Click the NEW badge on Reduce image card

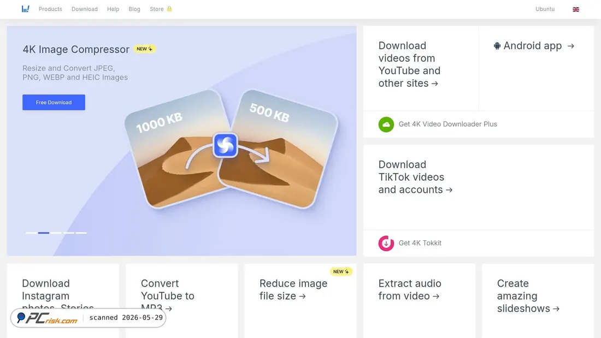[x=341, y=272]
